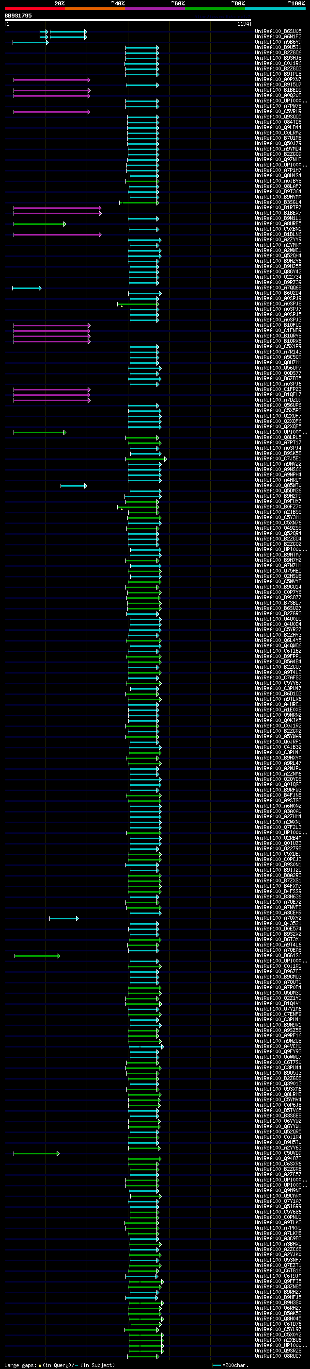310x1369 pixels.
Task: Select hit UniRef100_B6SU05
Action: point(278,32)
